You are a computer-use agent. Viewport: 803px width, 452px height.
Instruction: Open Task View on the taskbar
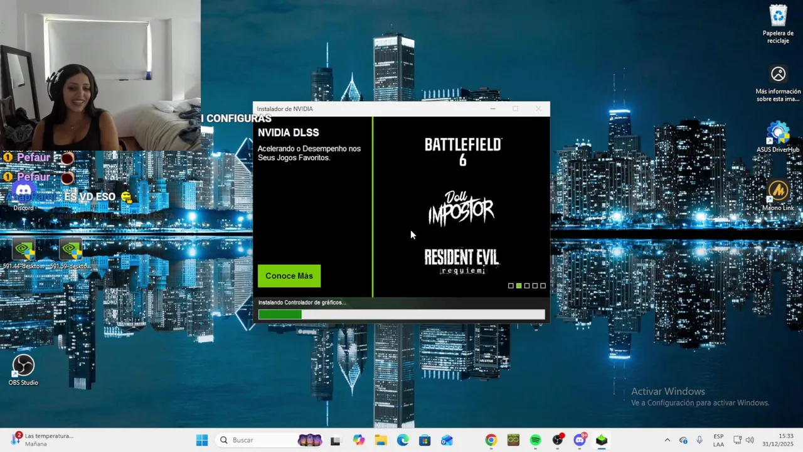335,440
